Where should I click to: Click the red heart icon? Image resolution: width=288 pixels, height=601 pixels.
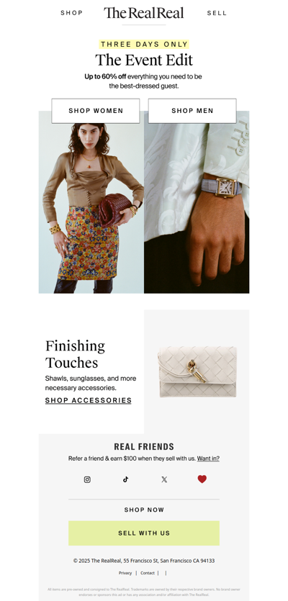click(202, 479)
